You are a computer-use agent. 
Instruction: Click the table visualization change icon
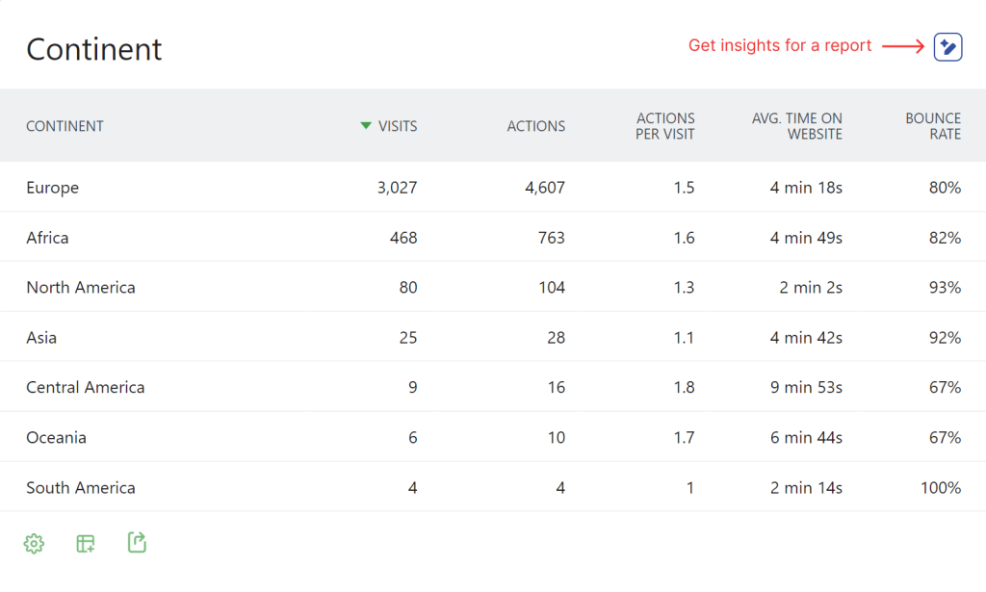pos(86,544)
